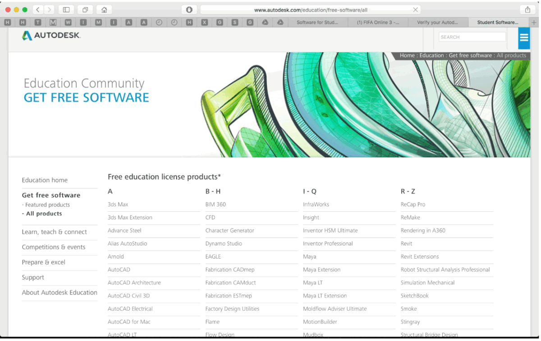Select Education home in the sidebar

(x=45, y=180)
